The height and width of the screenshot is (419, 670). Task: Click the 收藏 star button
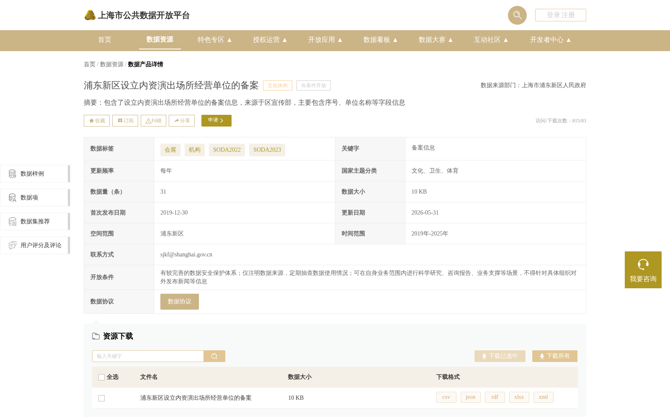pos(97,121)
